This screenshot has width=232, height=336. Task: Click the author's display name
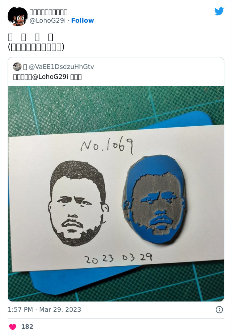coord(48,12)
